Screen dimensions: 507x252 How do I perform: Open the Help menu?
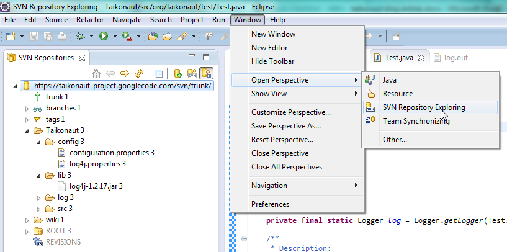(278, 20)
